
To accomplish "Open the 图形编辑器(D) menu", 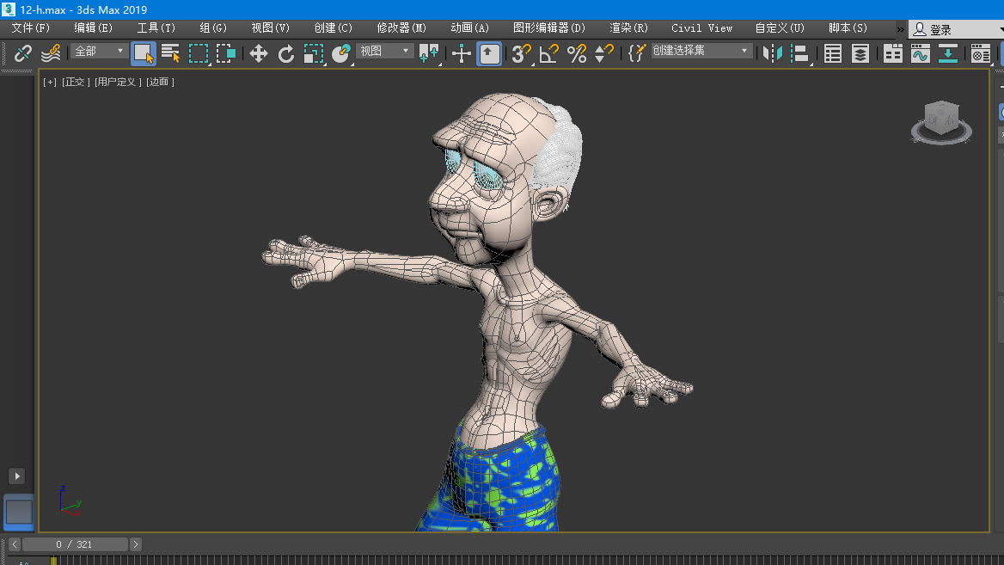I will 548,28.
